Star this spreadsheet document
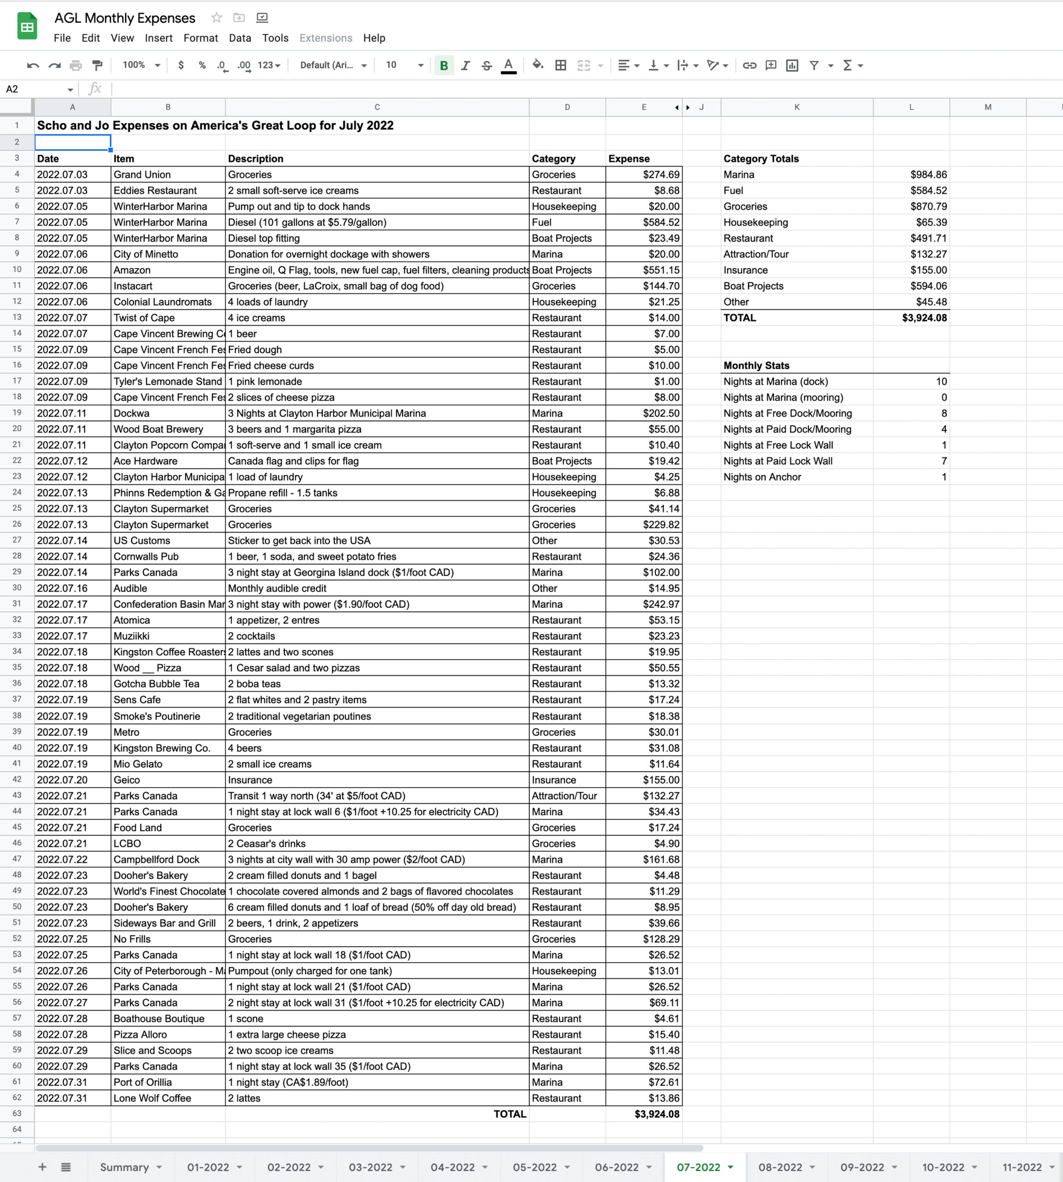This screenshot has width=1063, height=1182. coord(217,18)
